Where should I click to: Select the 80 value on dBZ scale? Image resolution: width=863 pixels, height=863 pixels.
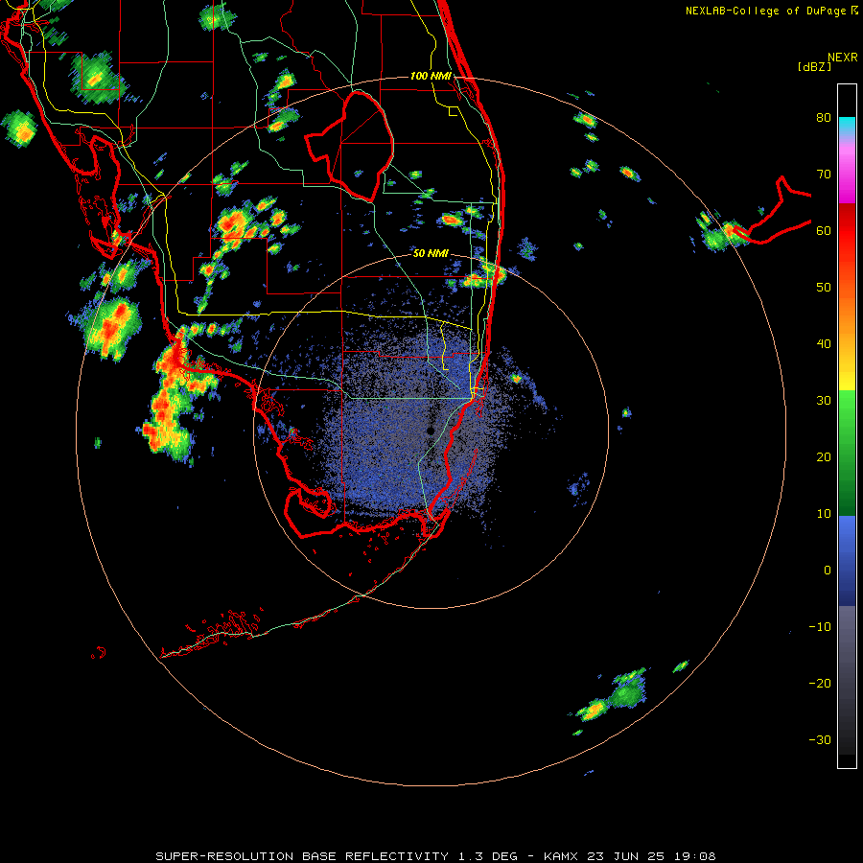pos(824,118)
